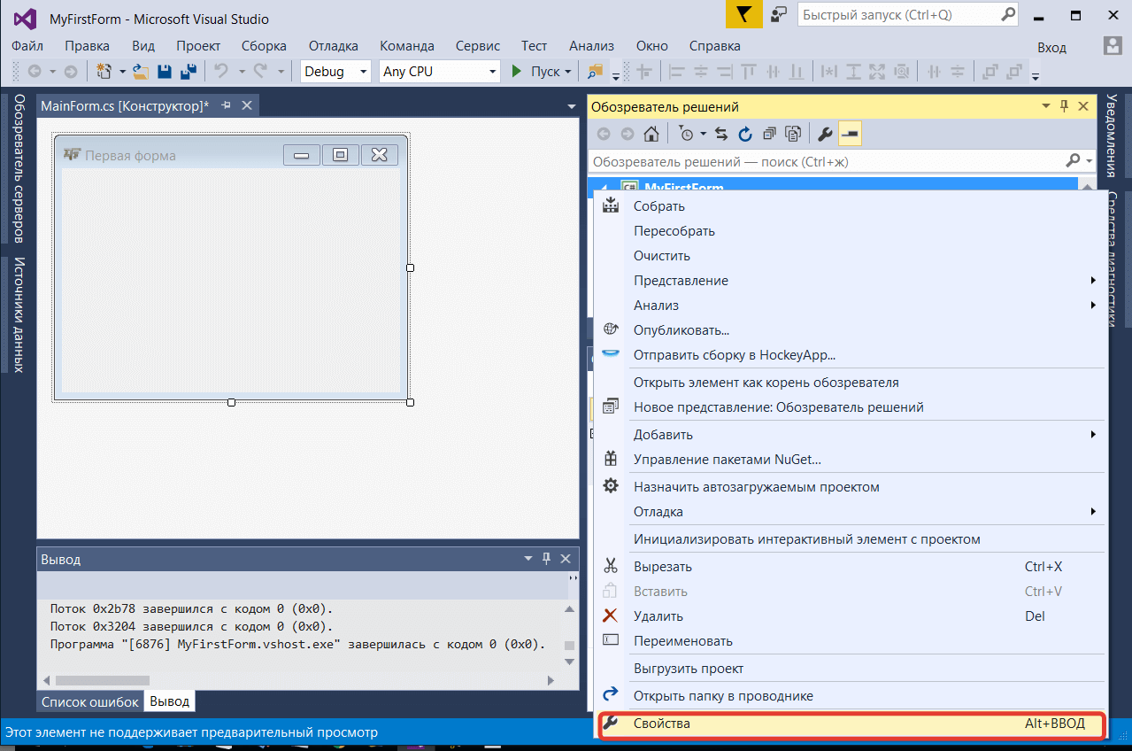Click the Refresh icon in Solution Explorer
The height and width of the screenshot is (751, 1132).
pos(744,134)
